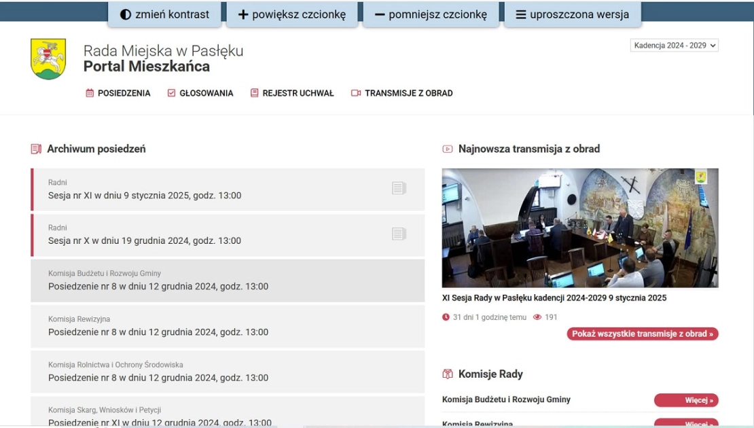Viewport: 754px width, 428px height.
Task: Toggle contrast with zmień kontrast
Action: (x=164, y=14)
